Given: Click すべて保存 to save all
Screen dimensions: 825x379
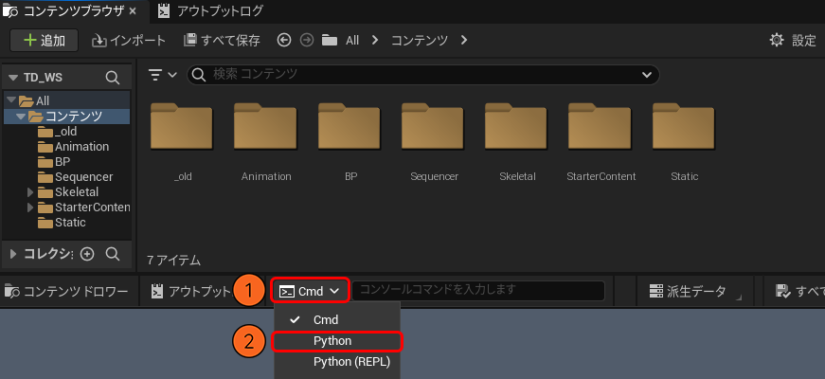Looking at the screenshot, I should (x=222, y=41).
